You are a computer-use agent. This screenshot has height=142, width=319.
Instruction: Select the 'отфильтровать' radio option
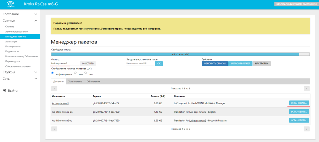(53, 73)
